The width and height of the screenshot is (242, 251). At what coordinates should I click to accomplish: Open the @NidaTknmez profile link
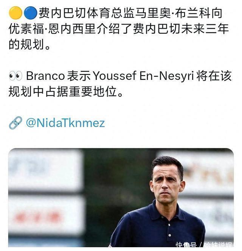pyautogui.click(x=65, y=123)
